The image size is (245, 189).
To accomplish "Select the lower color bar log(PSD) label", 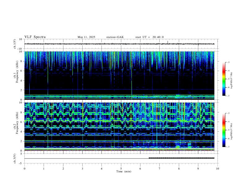I will pos(231,131).
